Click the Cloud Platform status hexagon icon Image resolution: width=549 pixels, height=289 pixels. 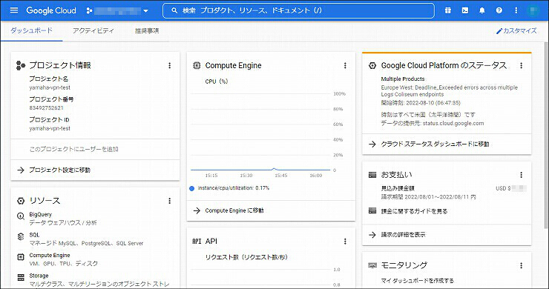point(372,65)
